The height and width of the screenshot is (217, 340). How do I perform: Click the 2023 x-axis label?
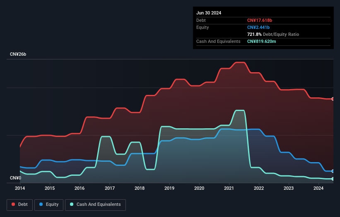click(x=289, y=188)
